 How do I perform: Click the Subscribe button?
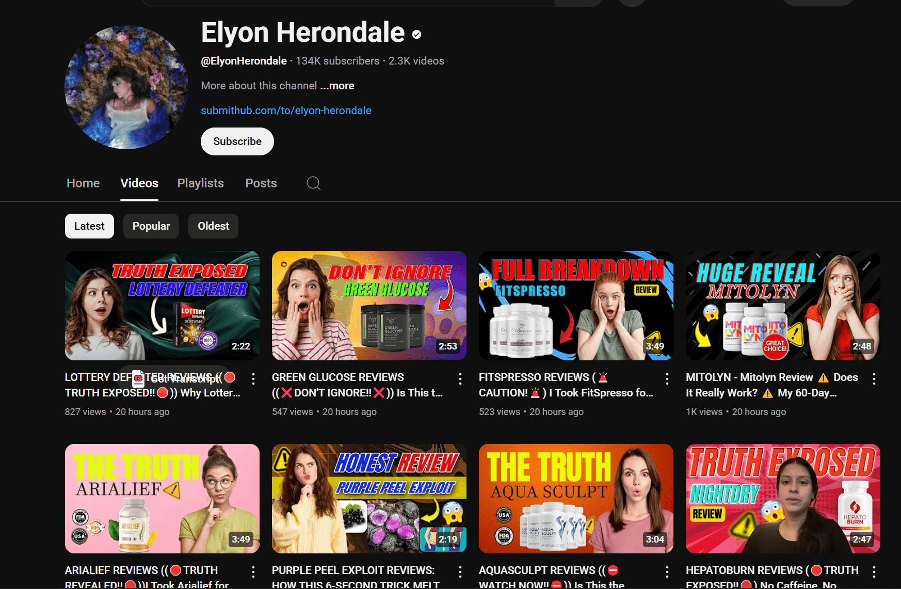tap(237, 141)
